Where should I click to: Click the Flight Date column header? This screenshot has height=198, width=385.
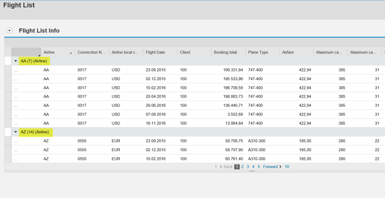155,52
